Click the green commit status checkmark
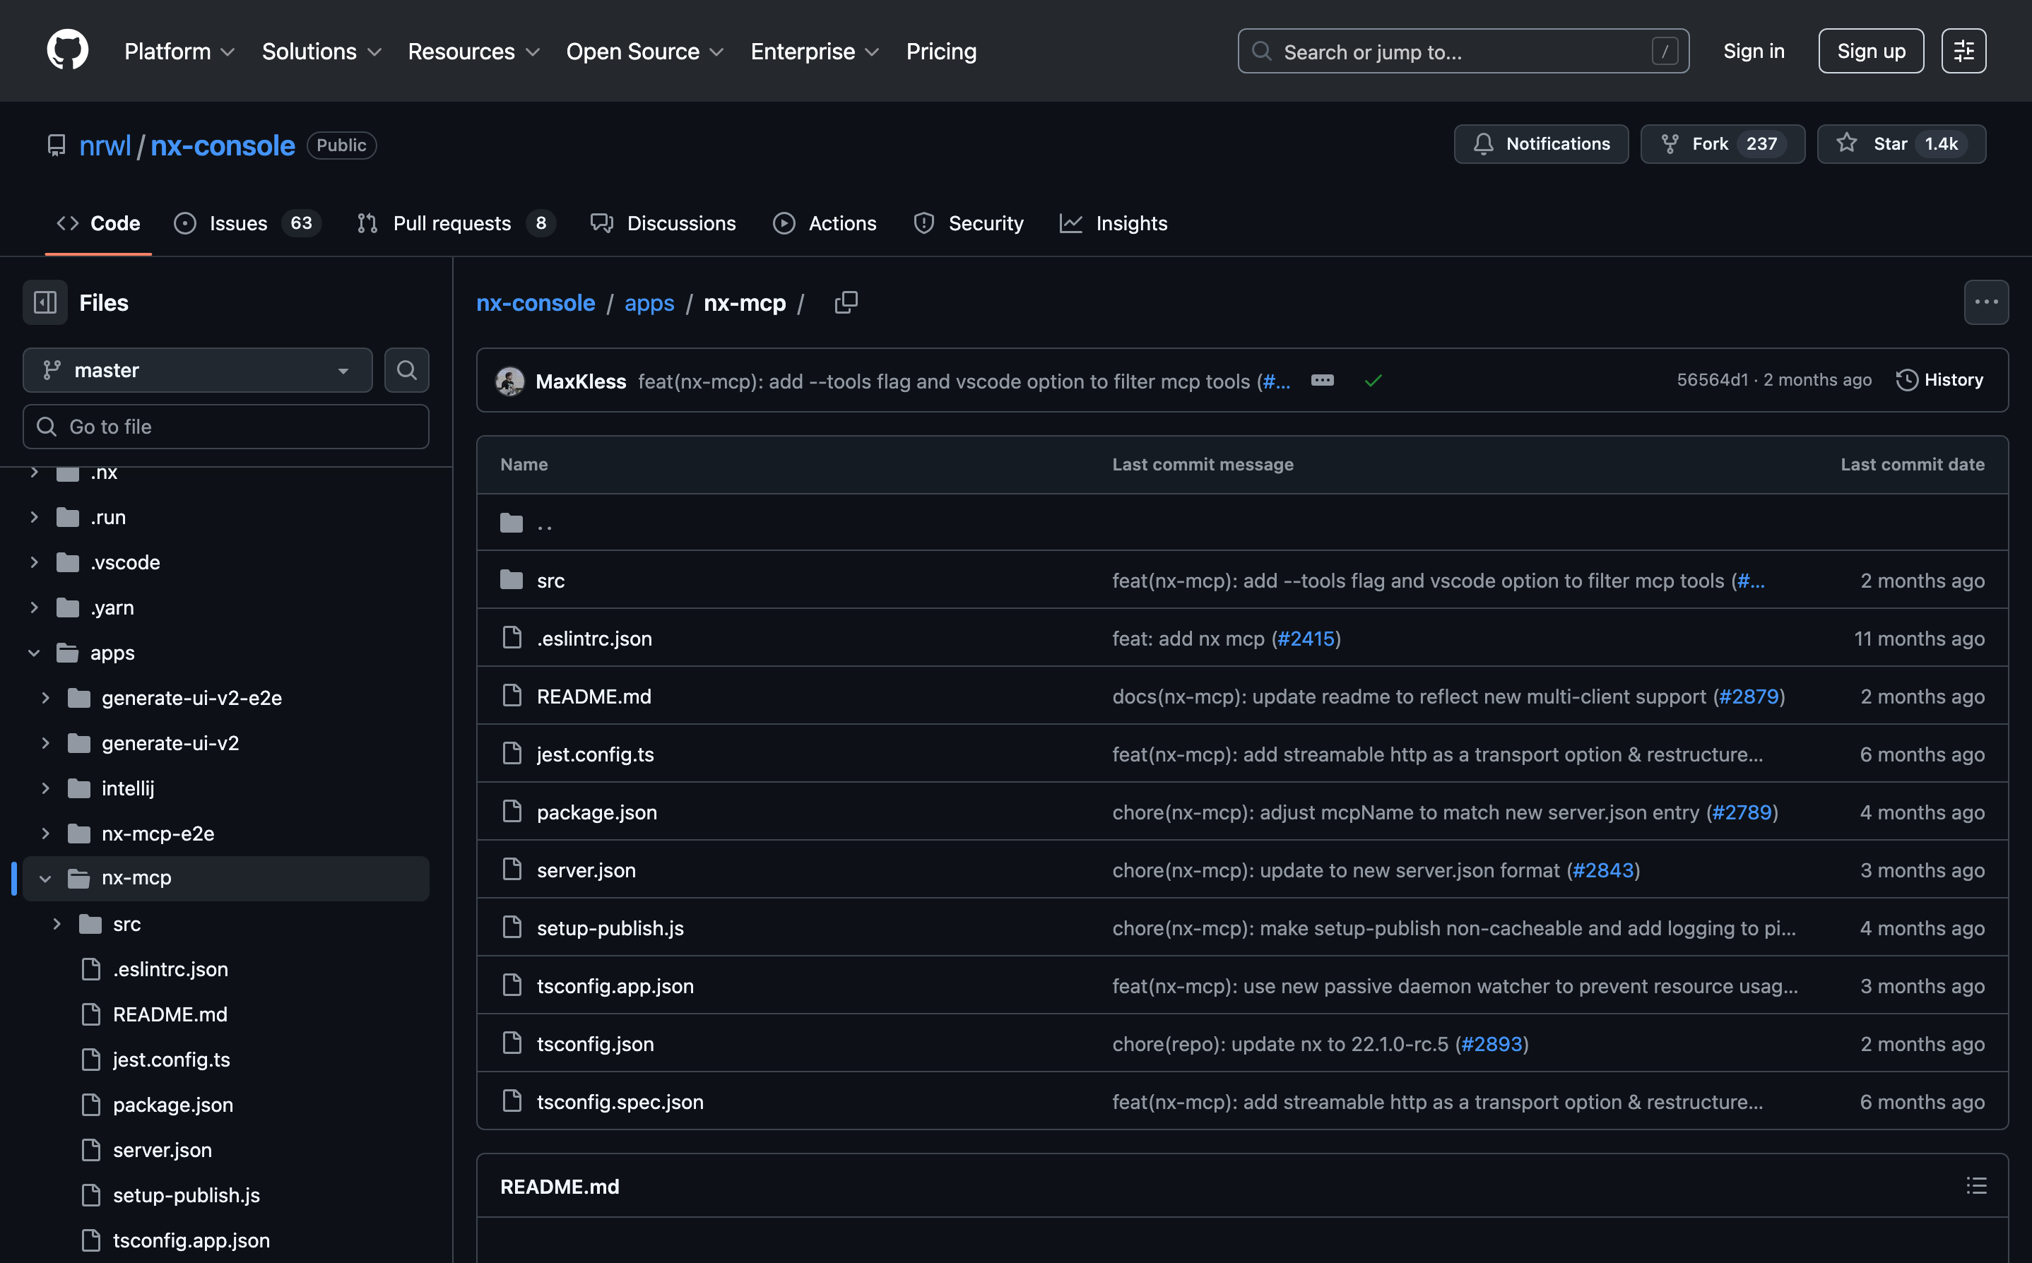2032x1263 pixels. (1373, 381)
